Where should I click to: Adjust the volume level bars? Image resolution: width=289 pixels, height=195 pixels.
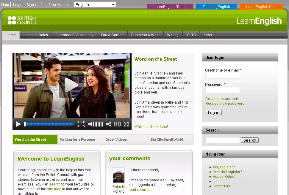pos(98,124)
